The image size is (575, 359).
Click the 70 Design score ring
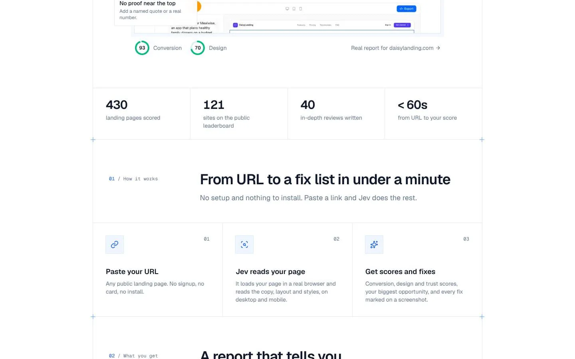(x=198, y=48)
